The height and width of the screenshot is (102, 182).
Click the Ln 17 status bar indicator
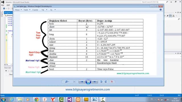137,95
